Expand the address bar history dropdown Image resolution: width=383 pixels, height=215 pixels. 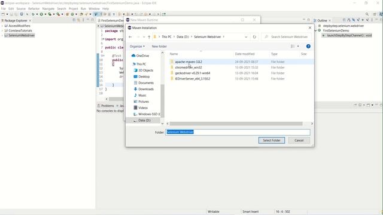point(246,37)
